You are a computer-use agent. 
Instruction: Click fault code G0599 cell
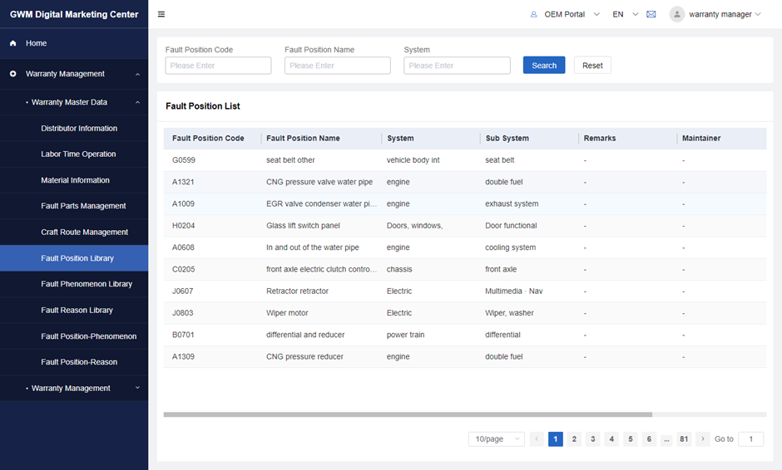click(x=184, y=160)
